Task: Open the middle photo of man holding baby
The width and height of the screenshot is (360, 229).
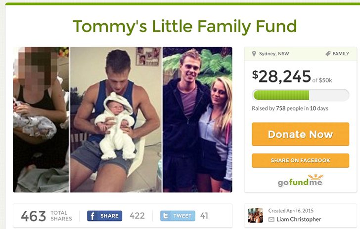Action: click(116, 119)
